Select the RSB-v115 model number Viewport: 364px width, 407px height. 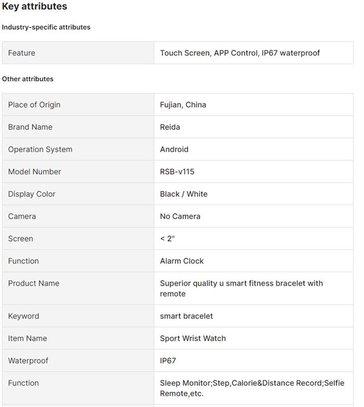(177, 172)
